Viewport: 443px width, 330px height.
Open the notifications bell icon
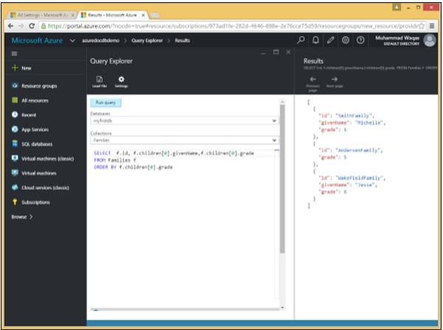(316, 40)
